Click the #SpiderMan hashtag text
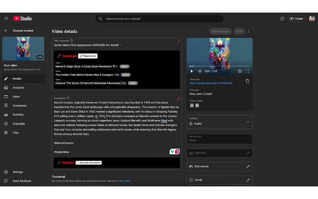The image size is (318, 199). [x=62, y=152]
